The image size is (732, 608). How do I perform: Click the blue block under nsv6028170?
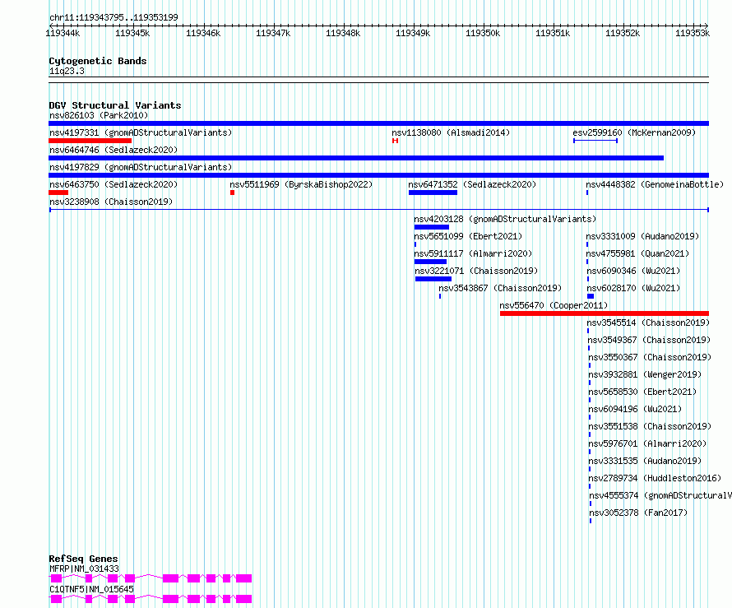click(591, 296)
